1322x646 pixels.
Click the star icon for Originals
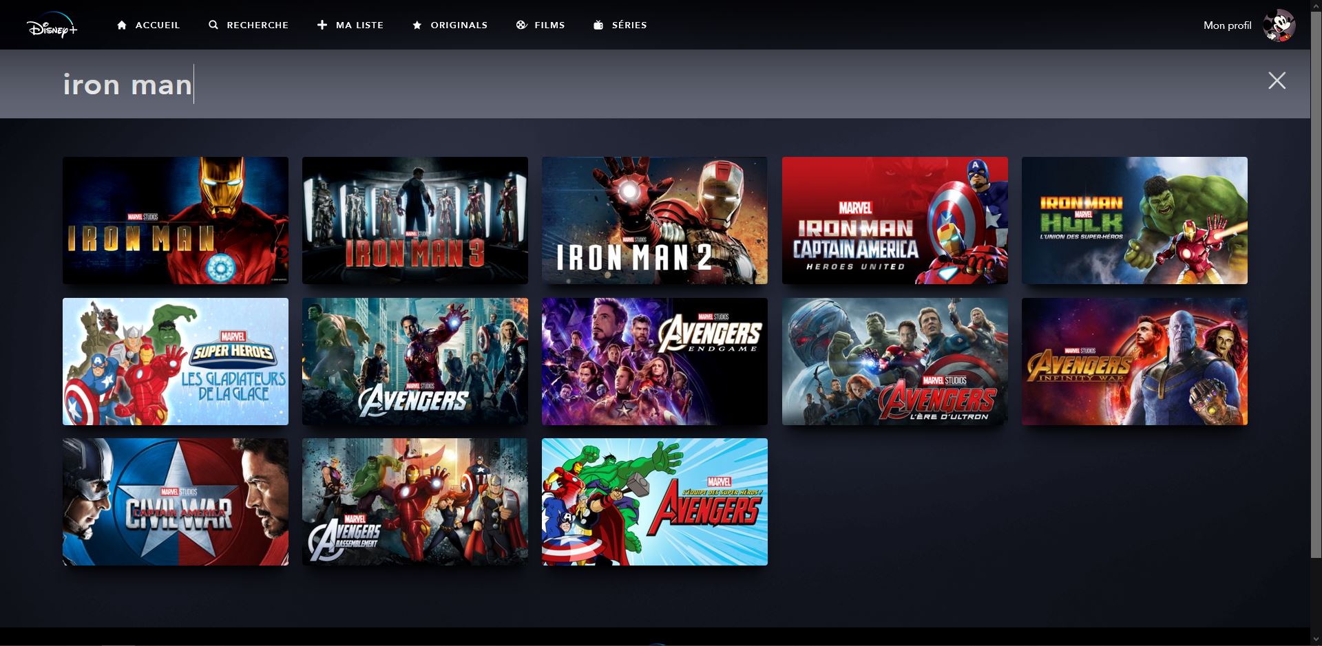click(417, 25)
